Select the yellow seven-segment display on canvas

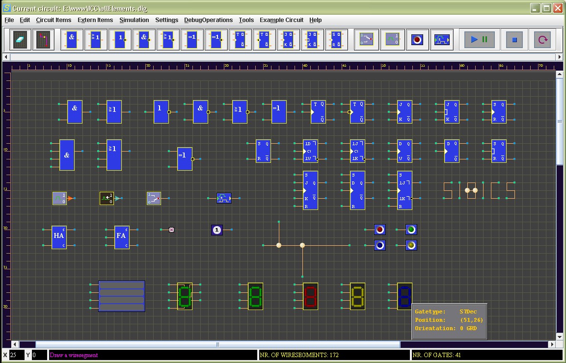(357, 296)
